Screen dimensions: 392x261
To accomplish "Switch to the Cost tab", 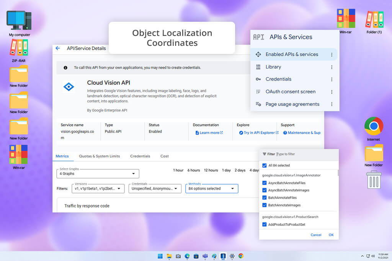I will coord(165,156).
